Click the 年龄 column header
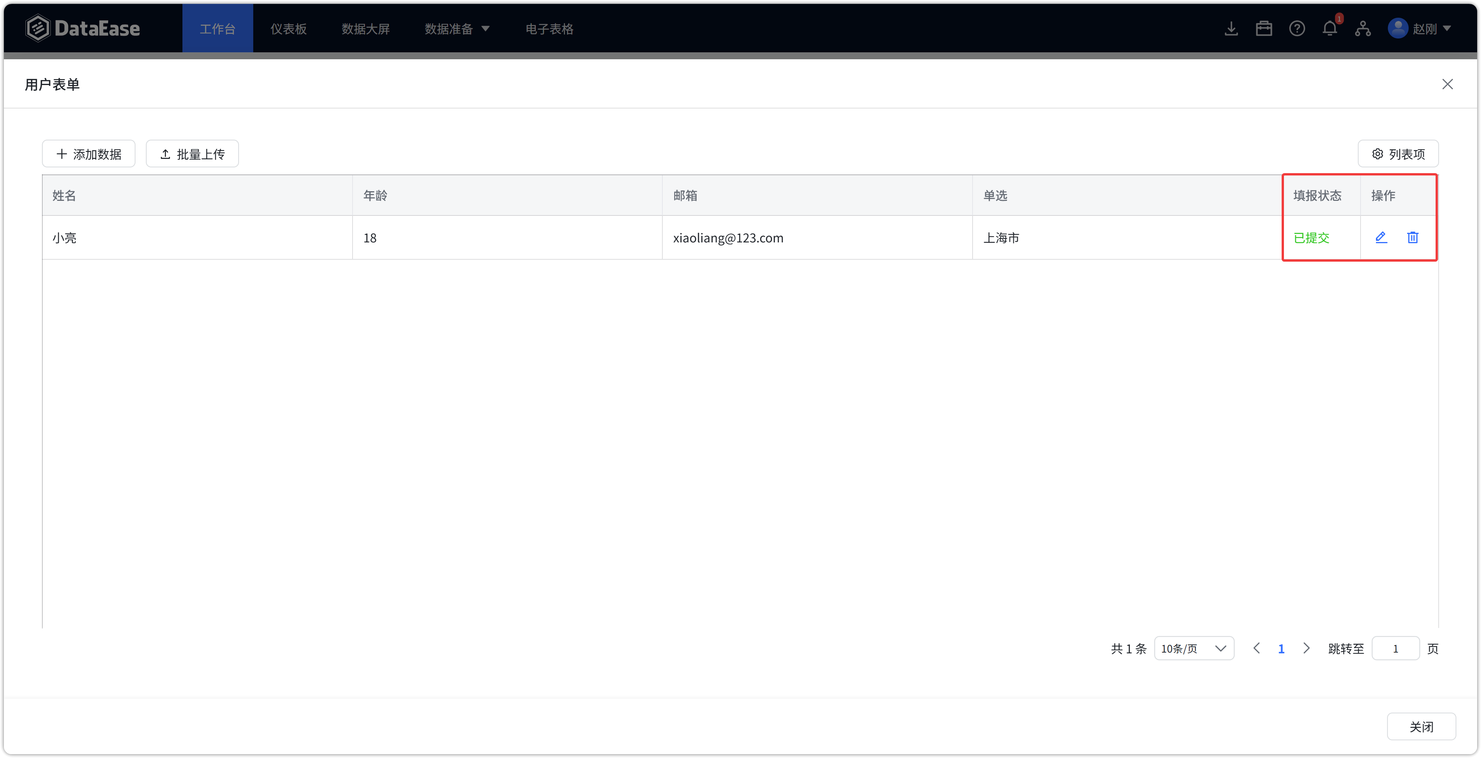This screenshot has height=758, width=1481. (507, 195)
